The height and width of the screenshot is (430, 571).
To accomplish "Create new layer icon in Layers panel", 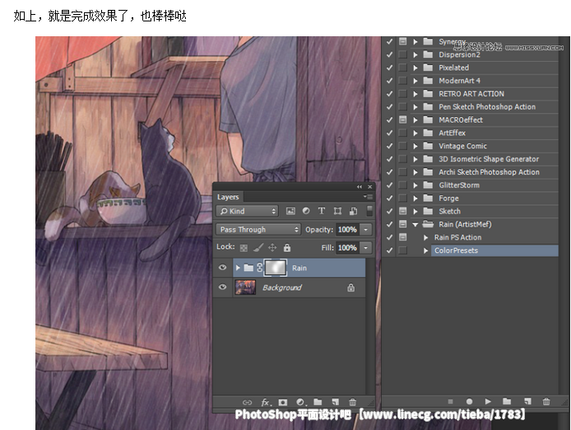I will [335, 401].
